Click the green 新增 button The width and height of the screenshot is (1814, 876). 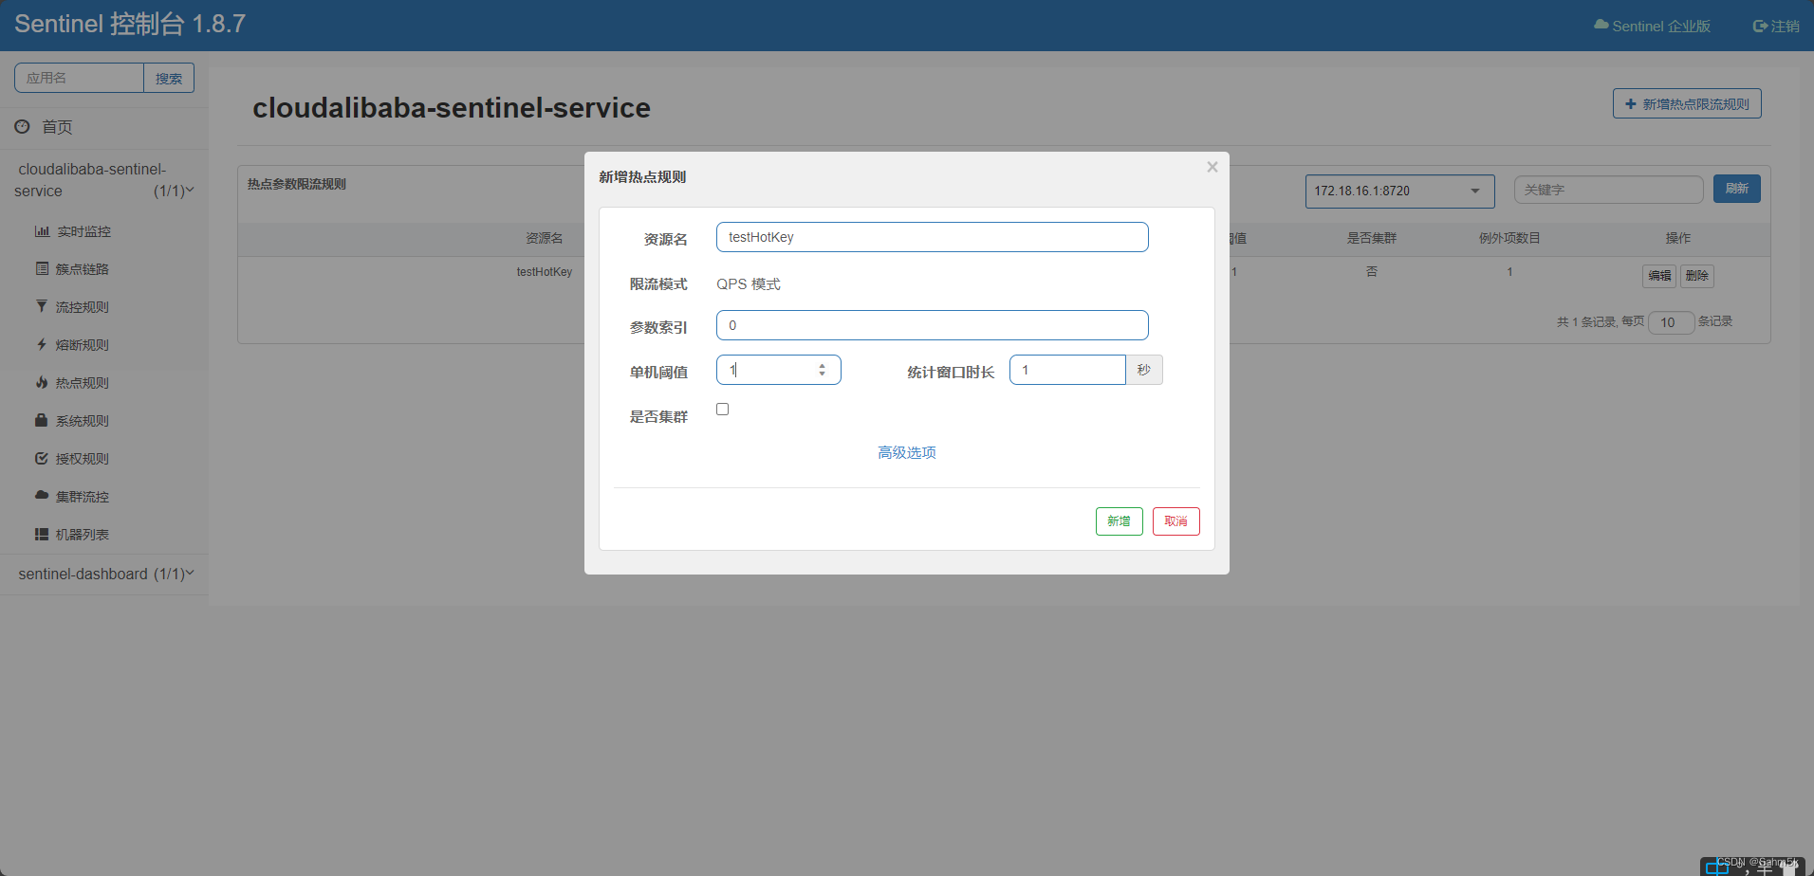click(1119, 521)
